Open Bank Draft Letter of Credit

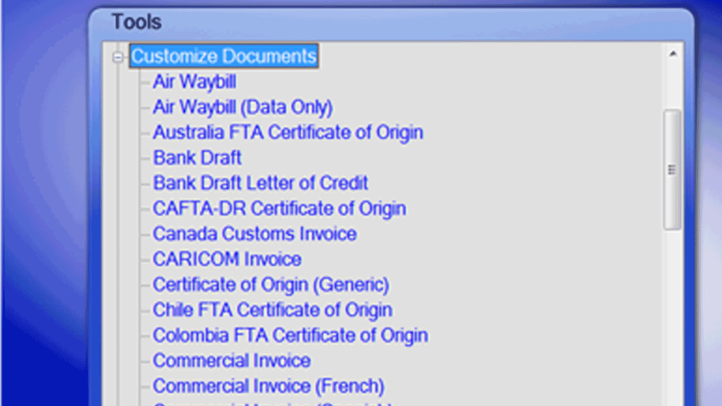tap(261, 182)
